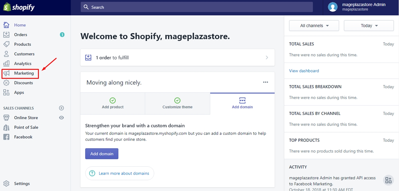This screenshot has width=399, height=191.
Task: Open the Customers menu item
Action: tap(24, 54)
